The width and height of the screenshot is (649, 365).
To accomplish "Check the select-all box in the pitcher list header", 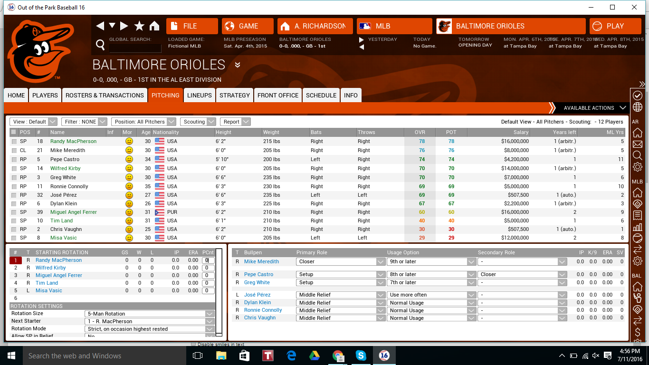I will (14, 132).
